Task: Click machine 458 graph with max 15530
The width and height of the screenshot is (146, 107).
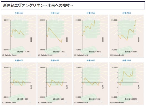Action: point(55,36)
